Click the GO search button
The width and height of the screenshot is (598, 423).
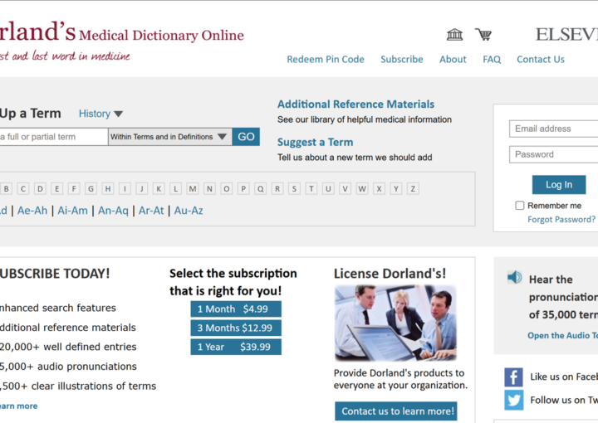tap(246, 137)
